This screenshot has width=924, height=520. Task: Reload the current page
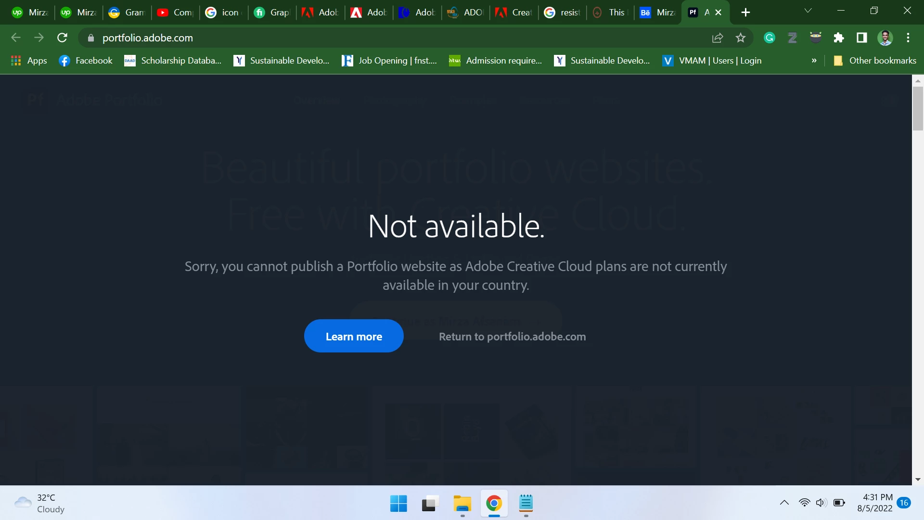click(x=62, y=38)
